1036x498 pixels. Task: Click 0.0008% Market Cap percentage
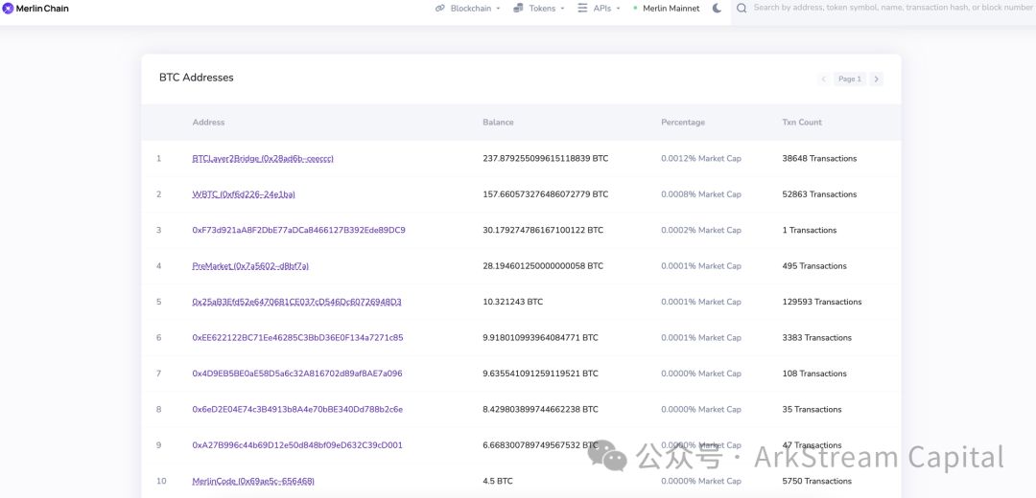tap(701, 194)
